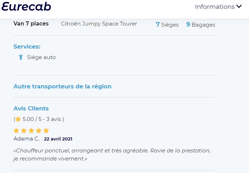Select the Siège auto service label
The height and width of the screenshot is (173, 249).
coord(41,57)
